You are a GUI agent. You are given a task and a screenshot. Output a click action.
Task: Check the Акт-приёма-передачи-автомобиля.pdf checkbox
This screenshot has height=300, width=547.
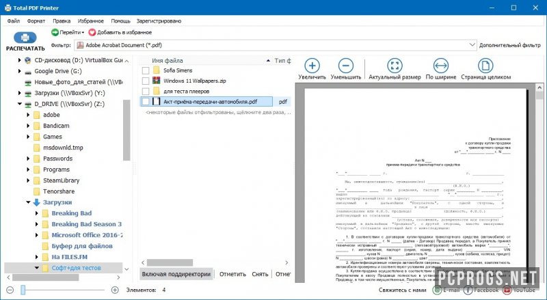point(145,101)
